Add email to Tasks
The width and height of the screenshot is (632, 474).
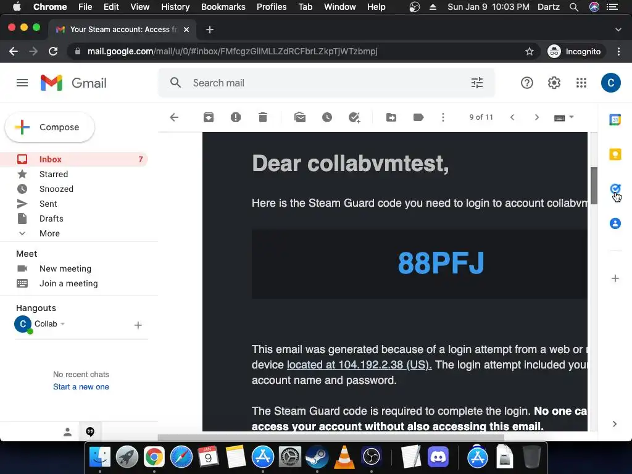tap(354, 117)
